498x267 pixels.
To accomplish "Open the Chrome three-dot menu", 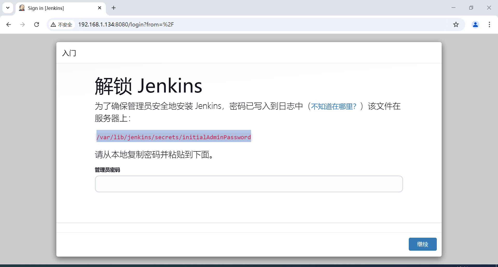I will point(489,24).
